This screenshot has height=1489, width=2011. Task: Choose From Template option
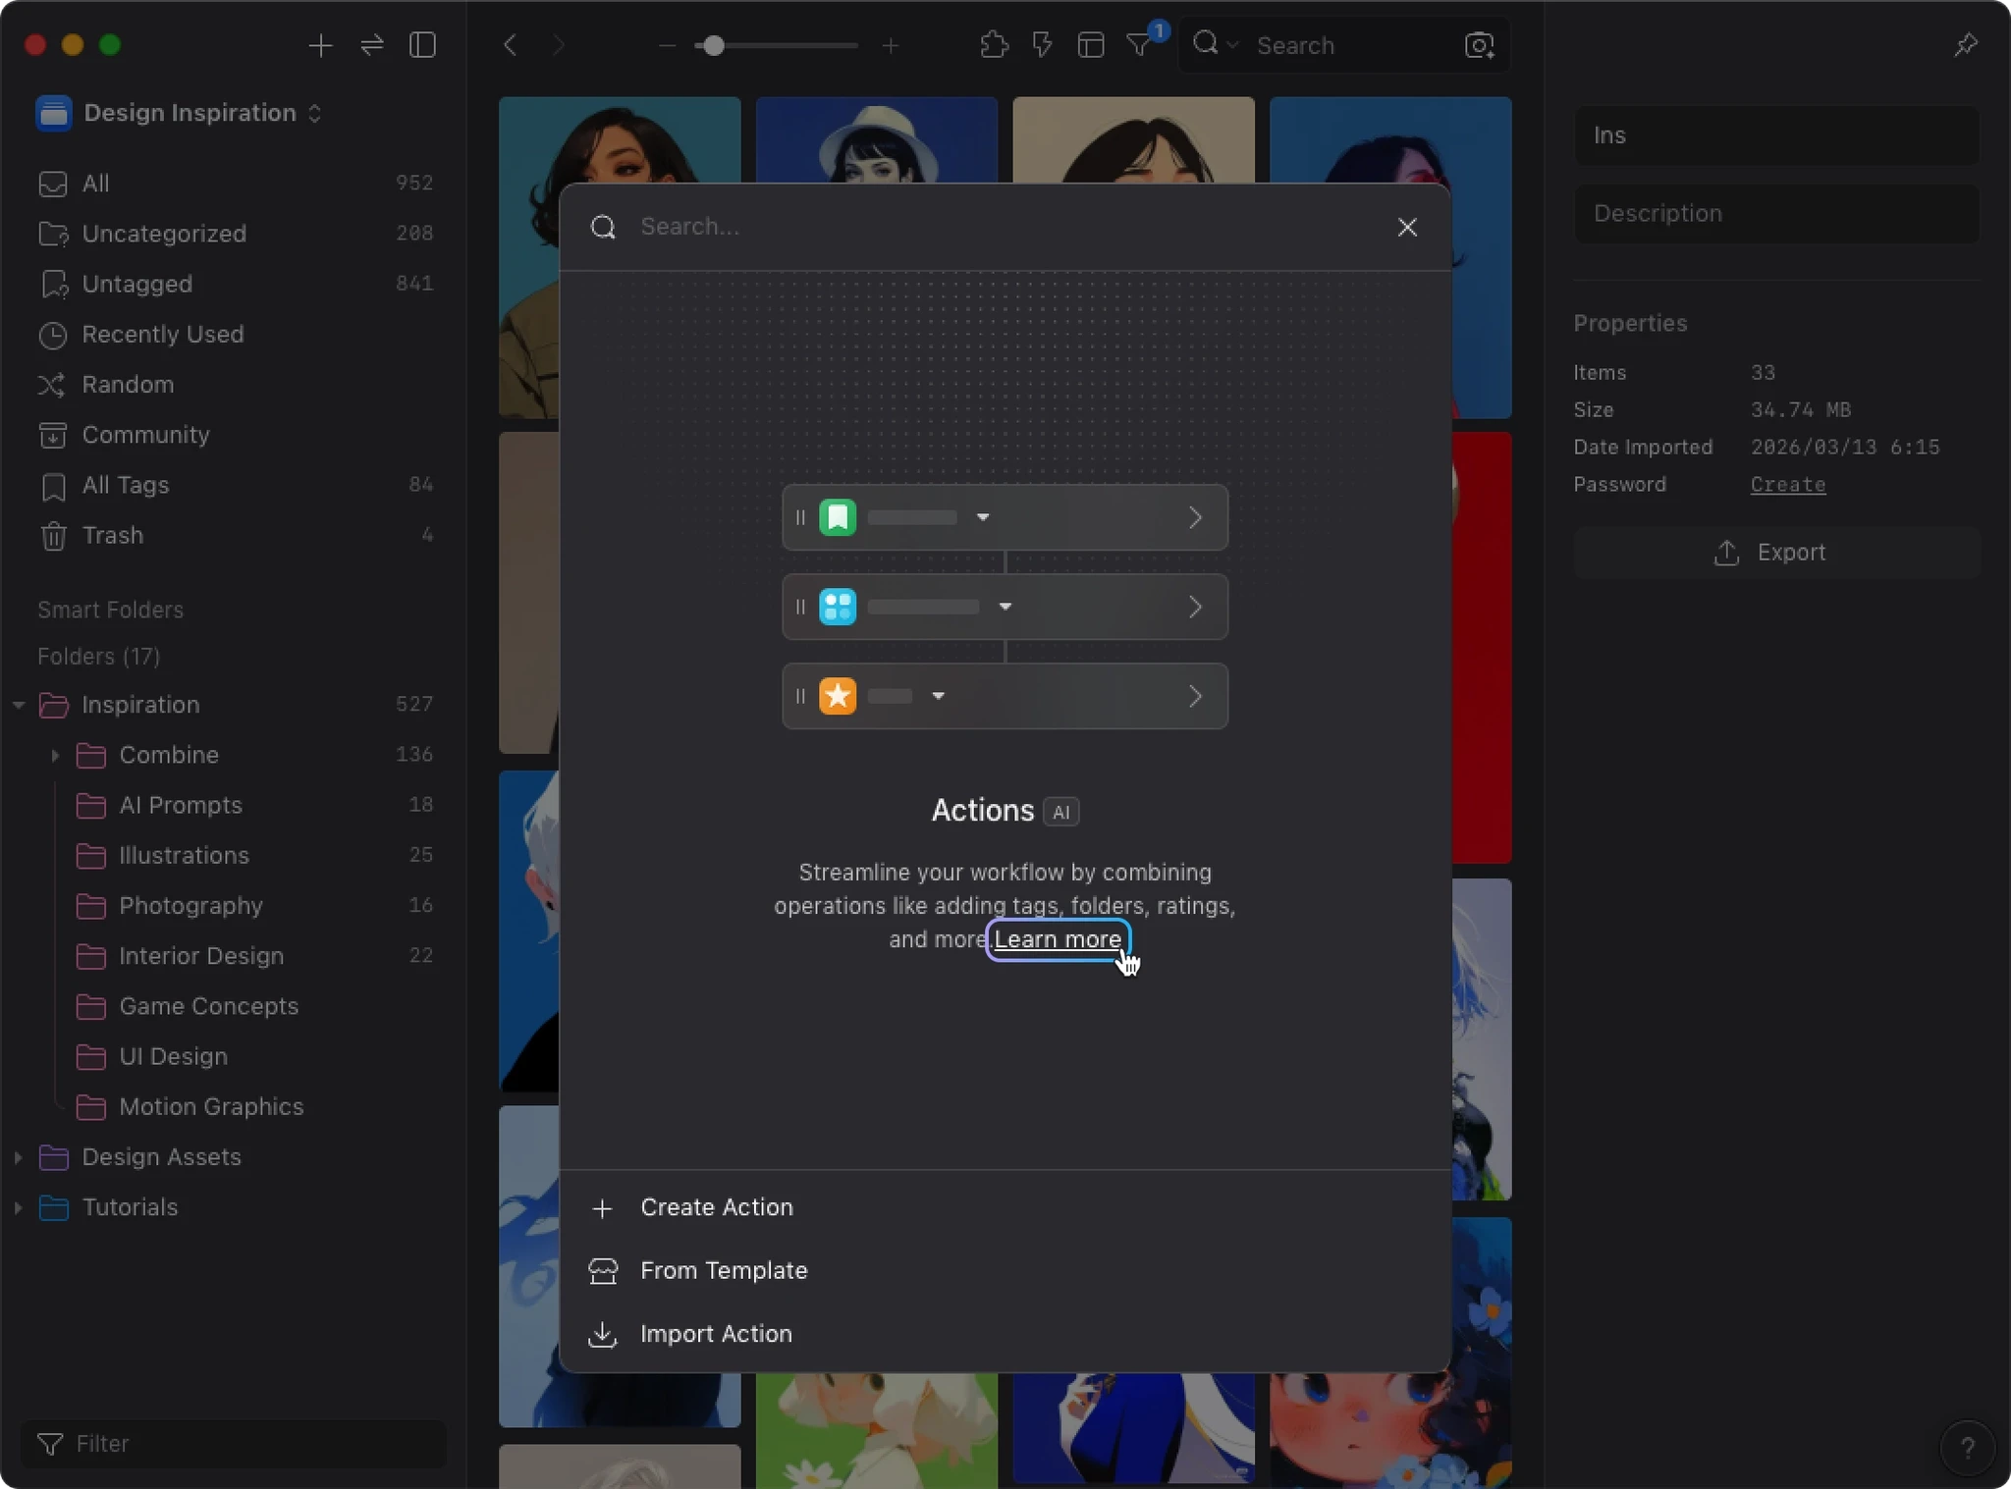[x=723, y=1270]
